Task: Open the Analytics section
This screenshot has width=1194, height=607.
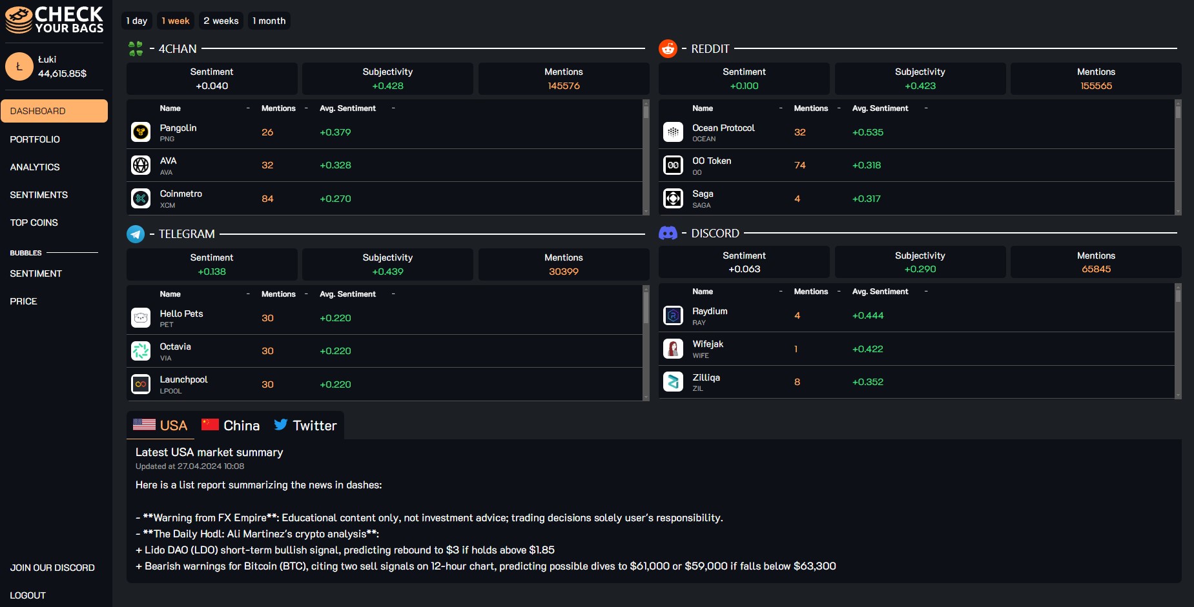Action: (35, 167)
